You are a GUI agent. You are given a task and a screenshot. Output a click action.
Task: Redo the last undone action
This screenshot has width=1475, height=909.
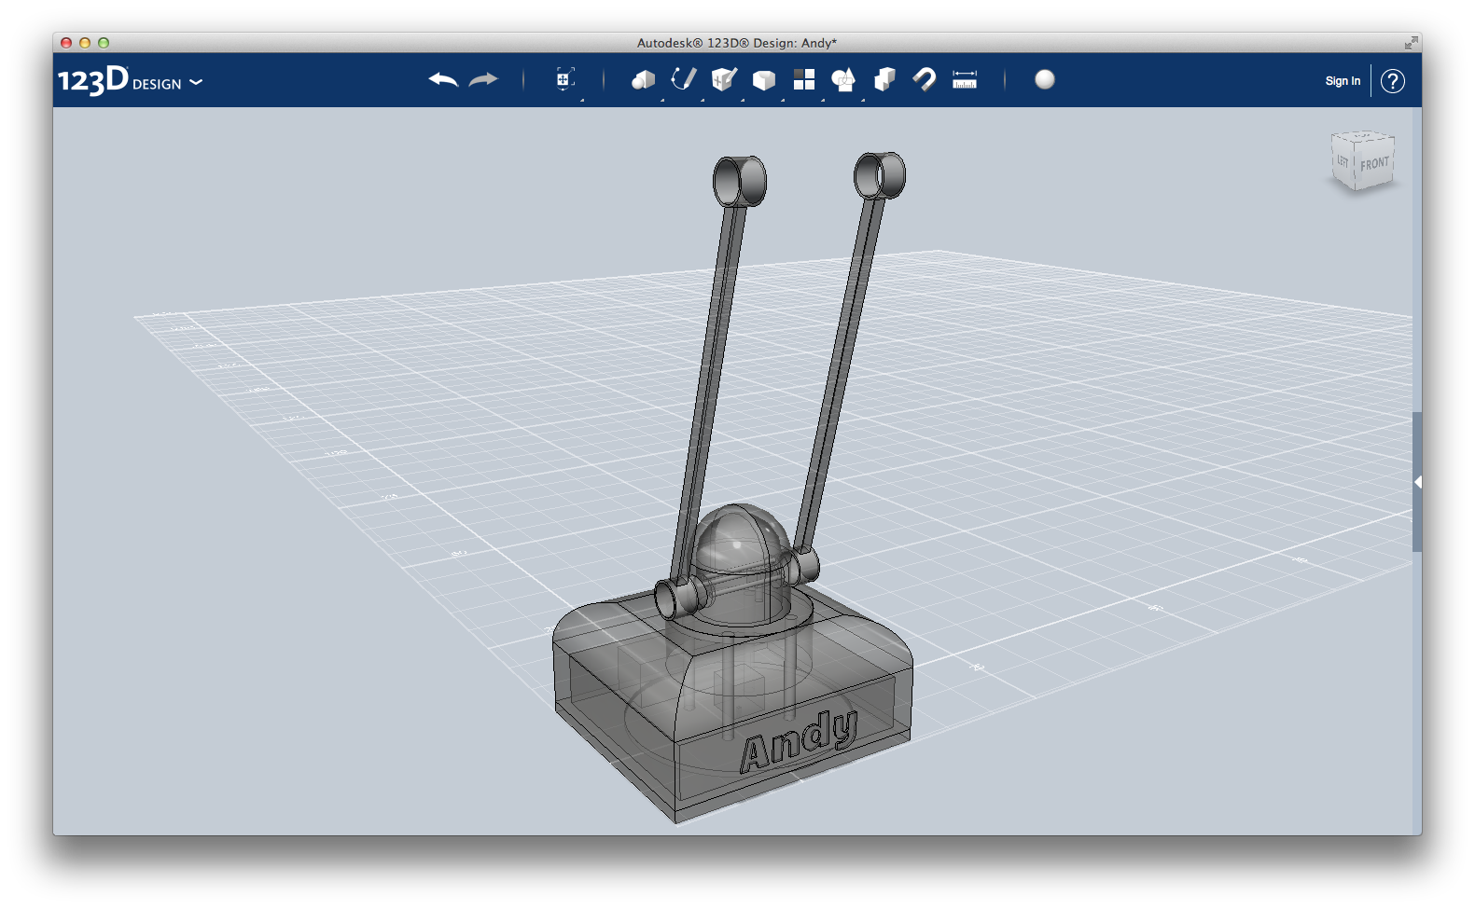(x=483, y=80)
